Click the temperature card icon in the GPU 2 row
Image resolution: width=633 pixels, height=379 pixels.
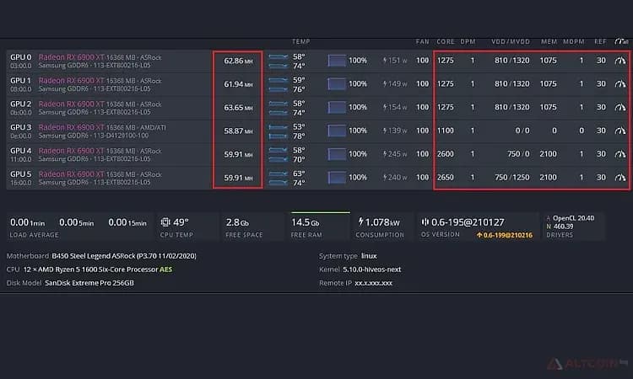coord(279,108)
